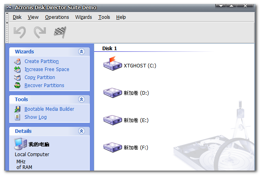Click the of RAM text in Details
This screenshot has height=175, width=260.
click(x=24, y=167)
